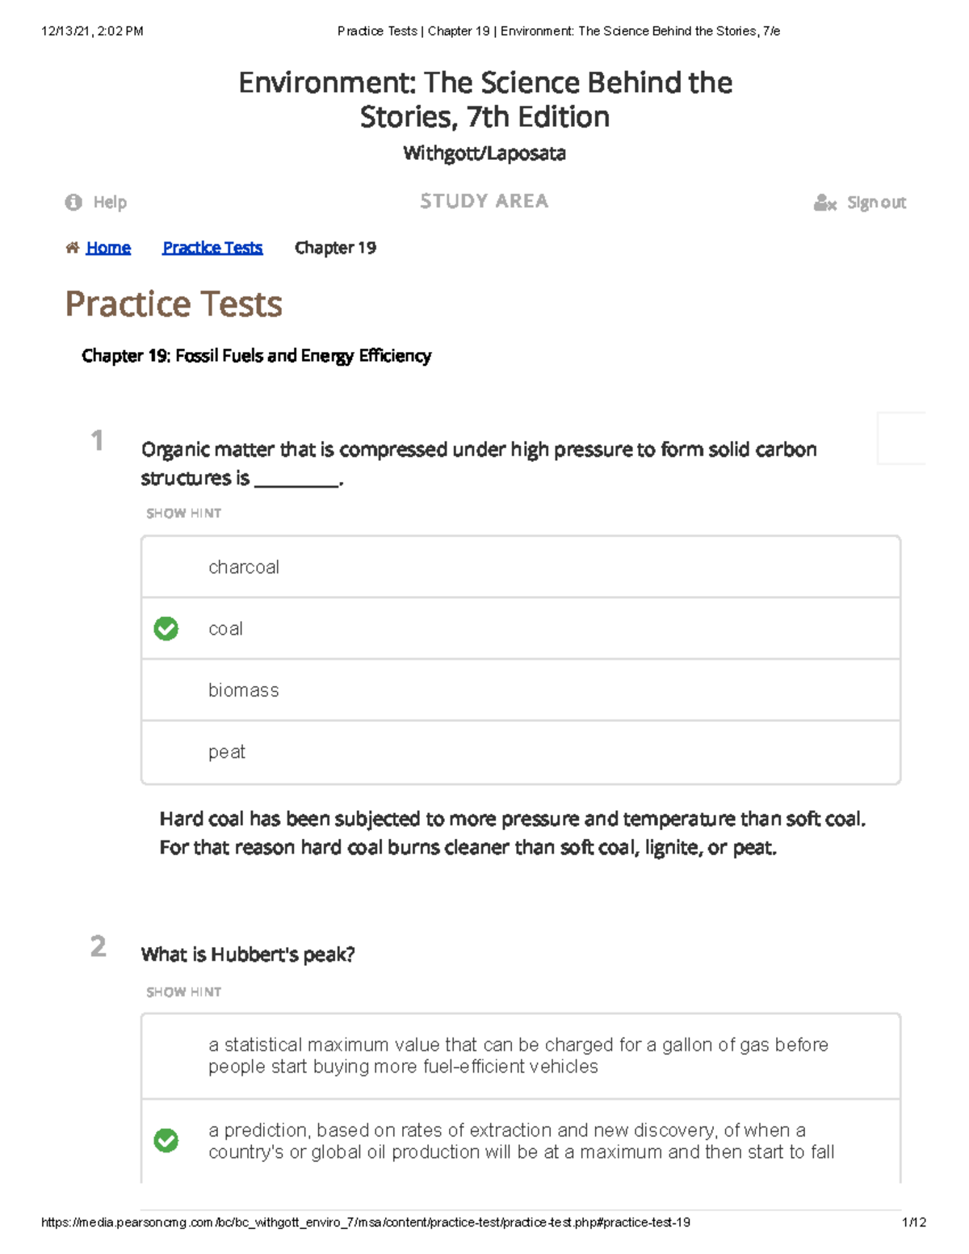Screen dimensions: 969x1254
Task: Expand SHOW HINT for question 1
Action: (183, 513)
